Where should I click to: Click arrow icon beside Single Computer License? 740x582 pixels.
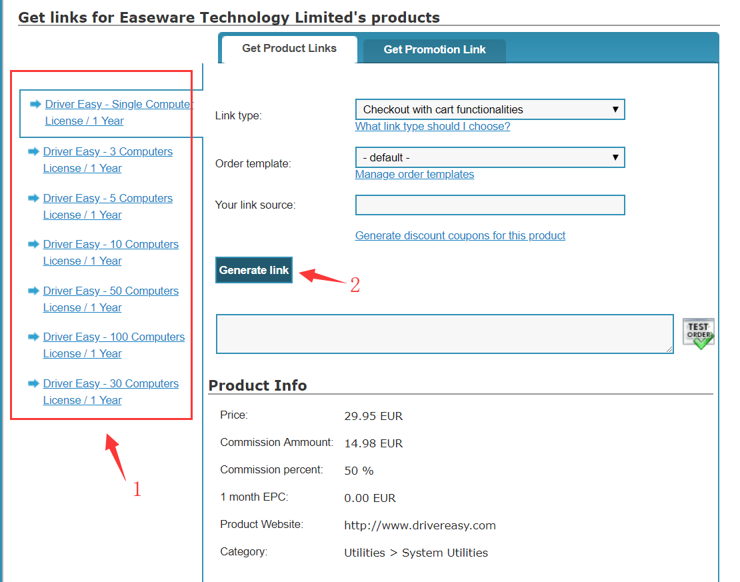(x=36, y=104)
